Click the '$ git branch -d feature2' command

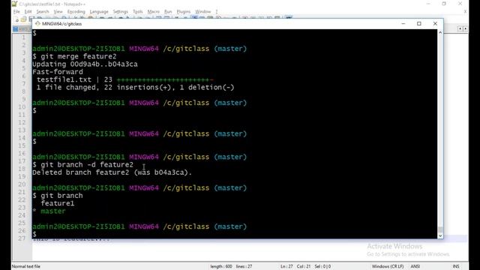coord(83,165)
